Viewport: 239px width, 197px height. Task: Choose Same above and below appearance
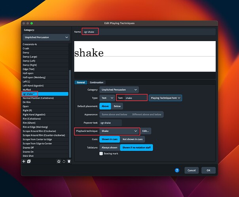pos(114,114)
